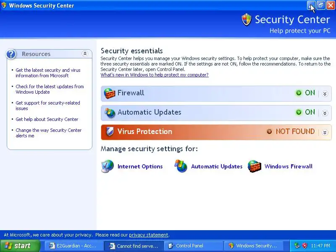336x252 pixels.
Task: Click the title bar shield icon
Action: click(4, 5)
